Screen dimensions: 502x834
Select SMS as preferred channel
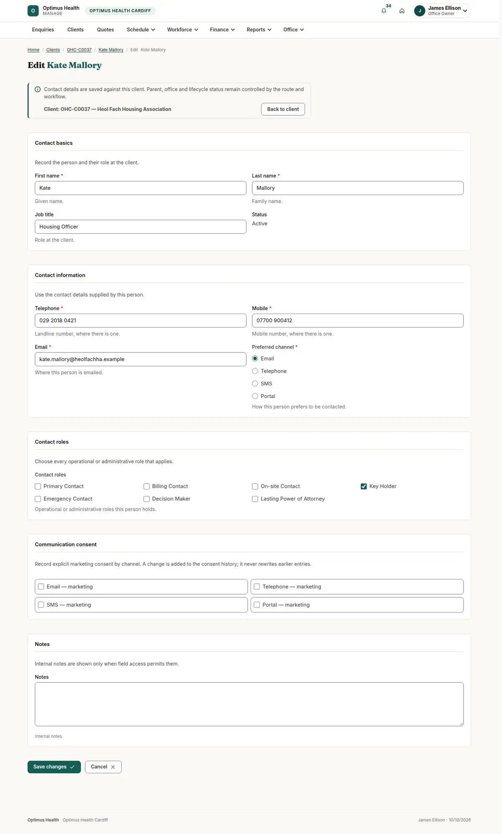pos(255,384)
